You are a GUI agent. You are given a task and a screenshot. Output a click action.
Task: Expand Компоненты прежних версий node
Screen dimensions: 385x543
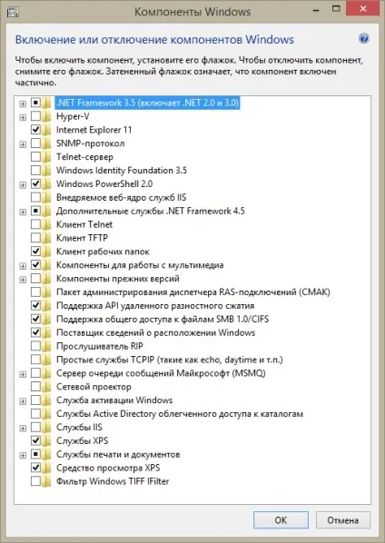(23, 280)
